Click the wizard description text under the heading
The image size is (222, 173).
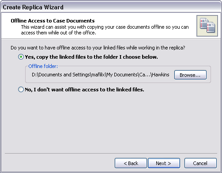pos(105,30)
